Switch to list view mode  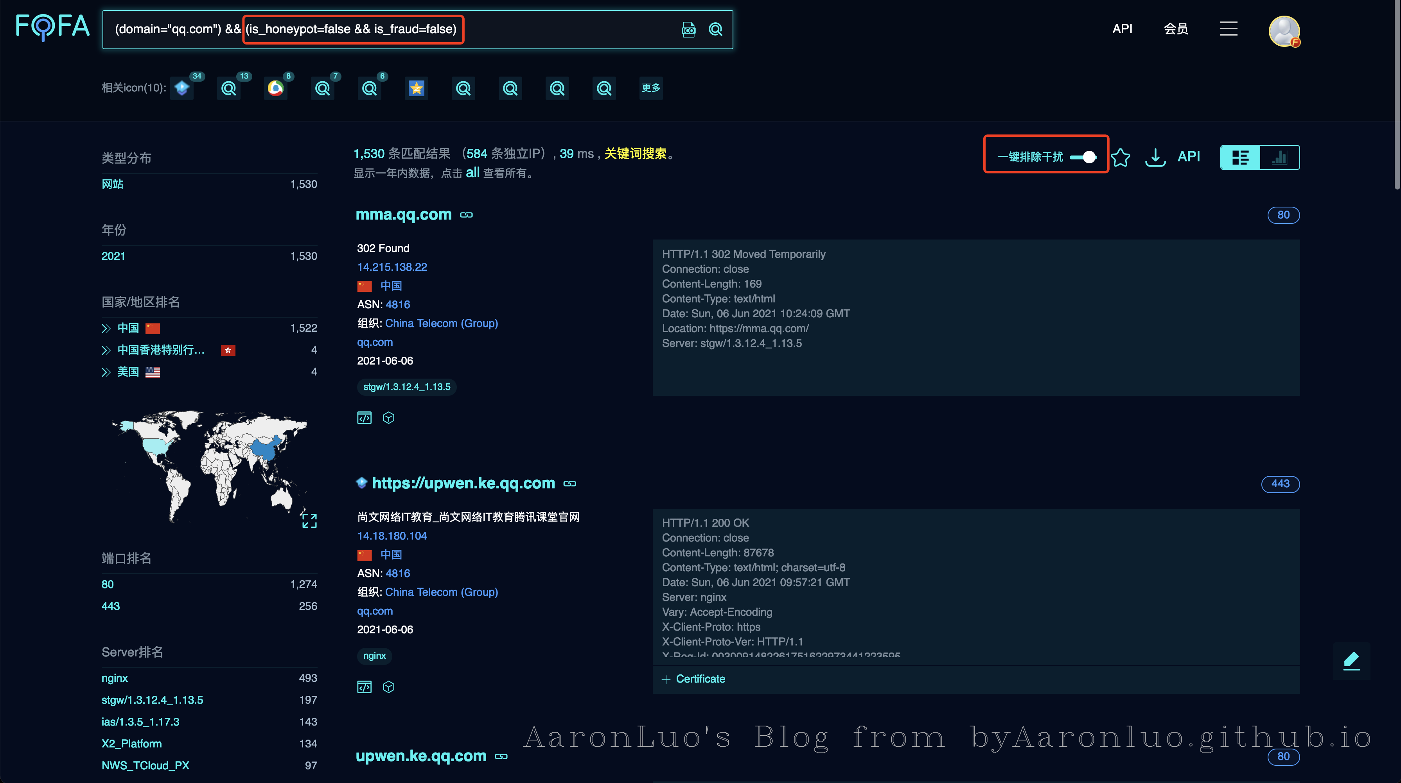[x=1240, y=157]
